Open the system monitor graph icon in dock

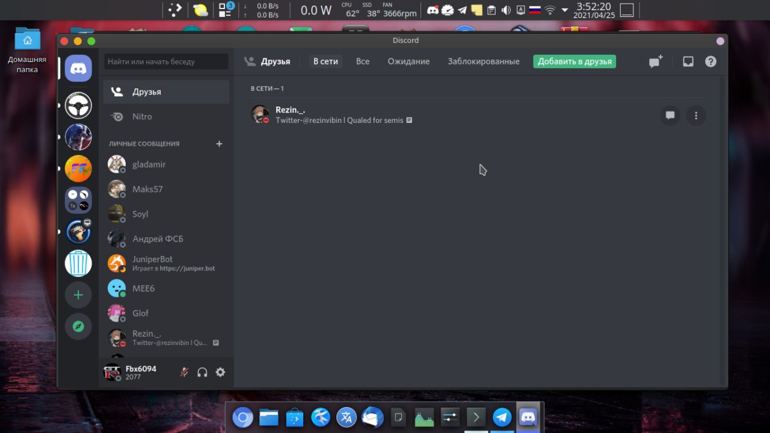click(x=424, y=417)
